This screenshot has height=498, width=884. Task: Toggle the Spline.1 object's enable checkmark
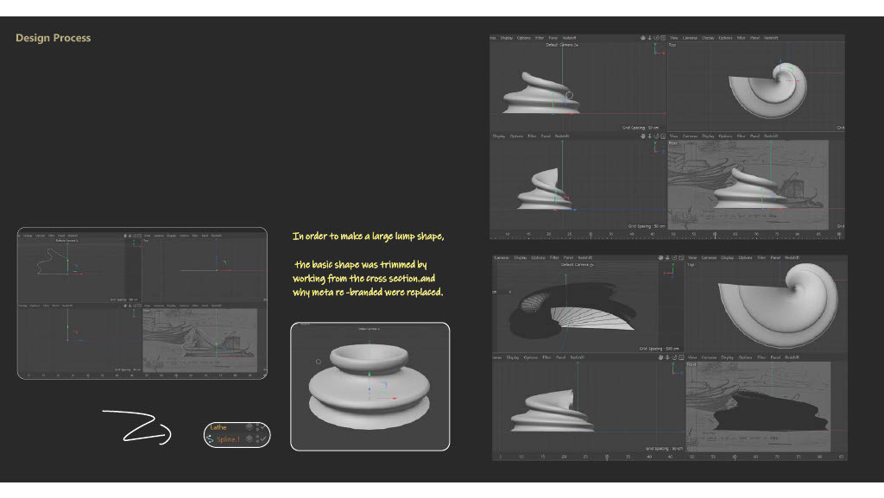click(263, 438)
